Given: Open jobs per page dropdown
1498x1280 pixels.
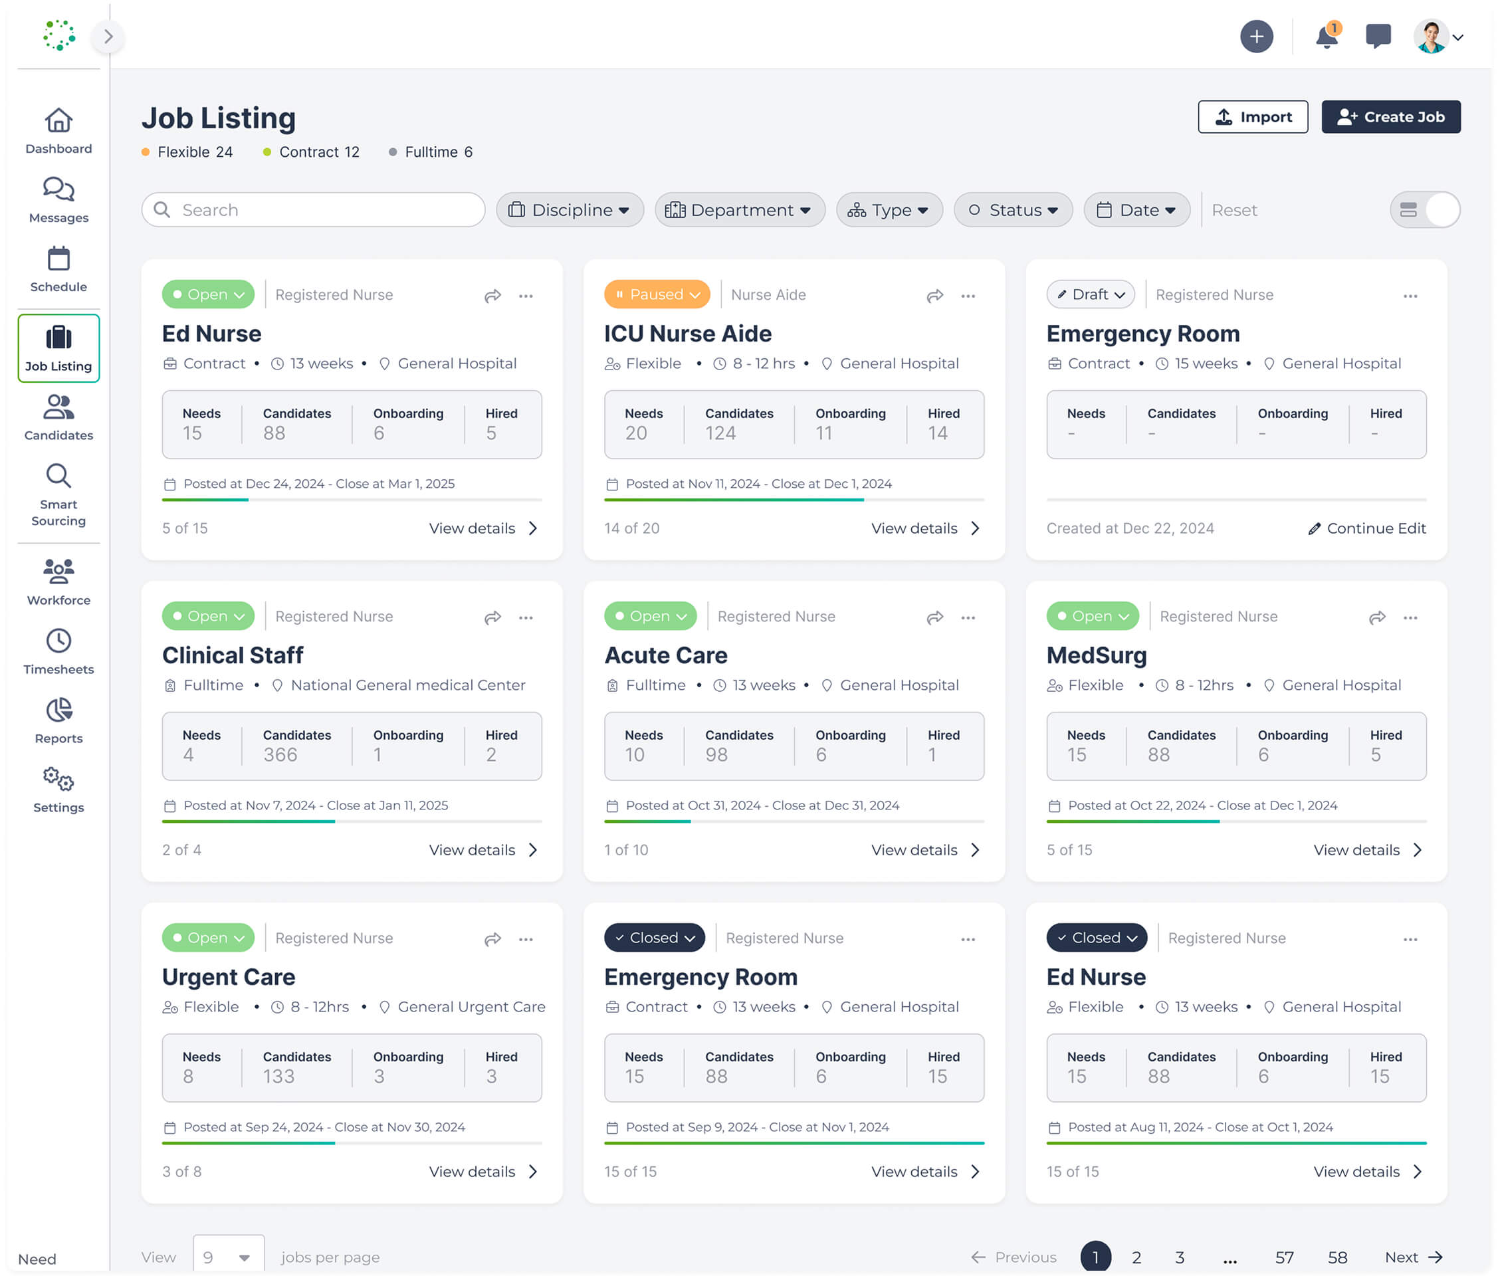Looking at the screenshot, I should [x=228, y=1257].
